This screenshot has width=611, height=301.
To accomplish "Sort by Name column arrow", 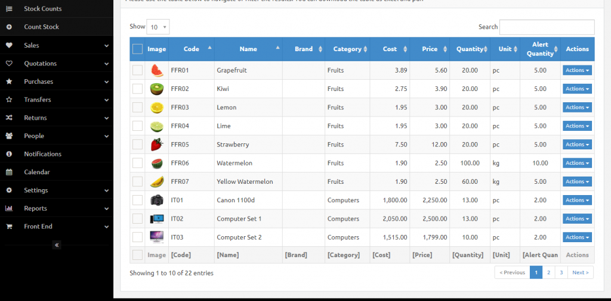I will [278, 48].
